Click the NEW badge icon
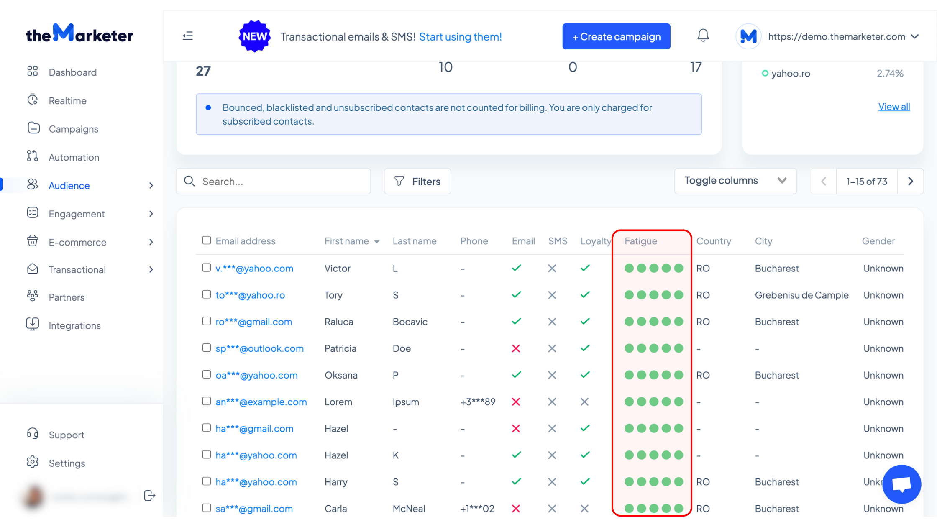The height and width of the screenshot is (527, 937). click(254, 36)
